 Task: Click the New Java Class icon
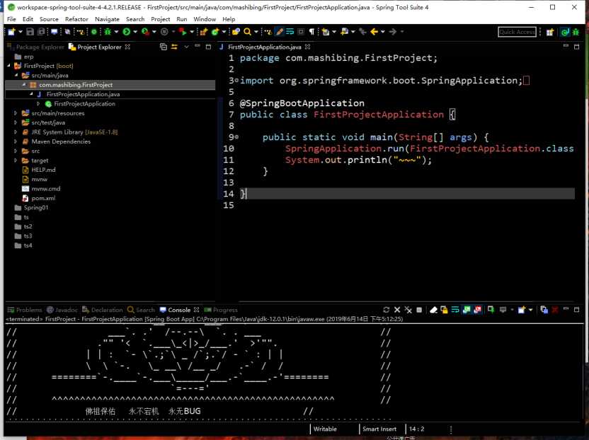click(215, 32)
